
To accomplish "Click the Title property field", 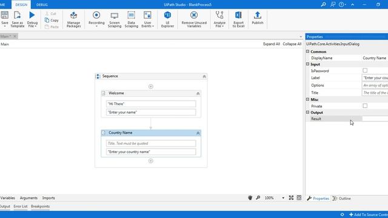I will pyautogui.click(x=375, y=93).
